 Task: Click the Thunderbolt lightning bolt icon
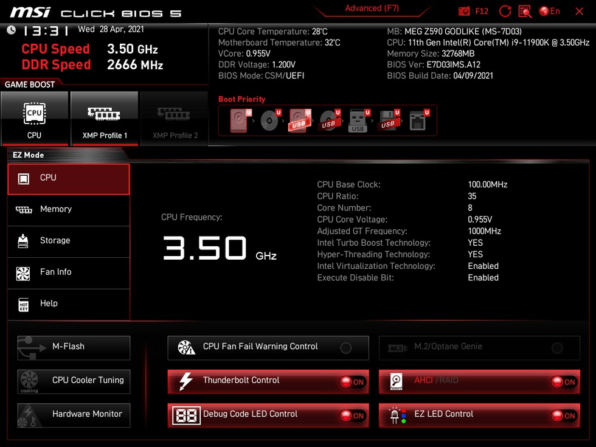pyautogui.click(x=186, y=381)
